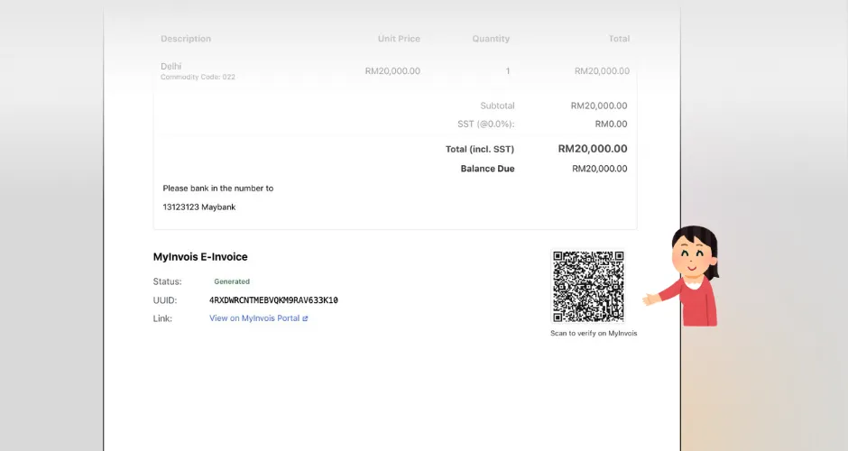Click the SST (@0.0%) label
This screenshot has height=451, width=848.
(486, 124)
